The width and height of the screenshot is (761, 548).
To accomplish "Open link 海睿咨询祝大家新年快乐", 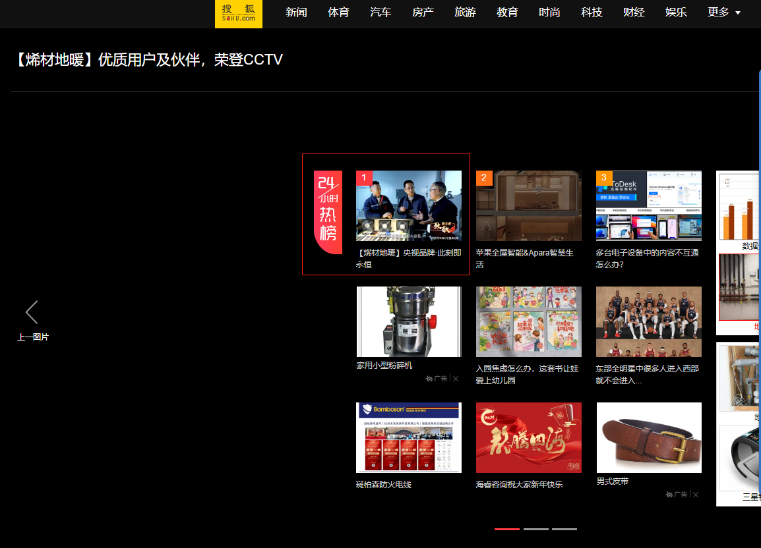I will pos(519,485).
